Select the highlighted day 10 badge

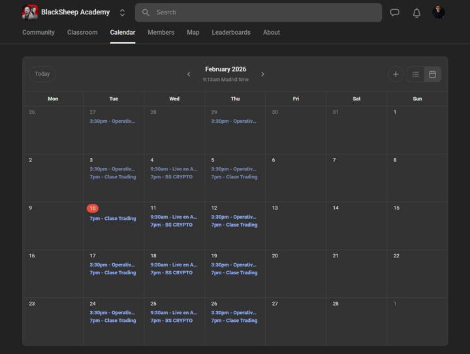[93, 208]
